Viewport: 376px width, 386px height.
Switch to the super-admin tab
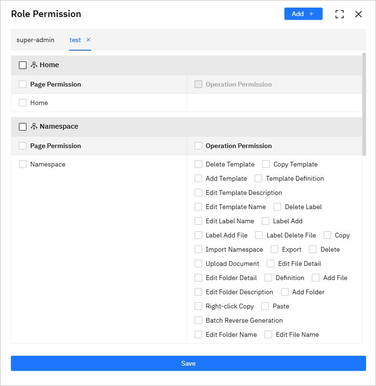(35, 40)
